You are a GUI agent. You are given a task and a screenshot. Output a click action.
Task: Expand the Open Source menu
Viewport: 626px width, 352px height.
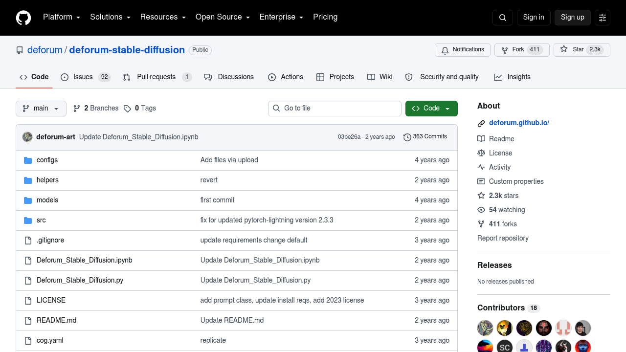click(223, 17)
